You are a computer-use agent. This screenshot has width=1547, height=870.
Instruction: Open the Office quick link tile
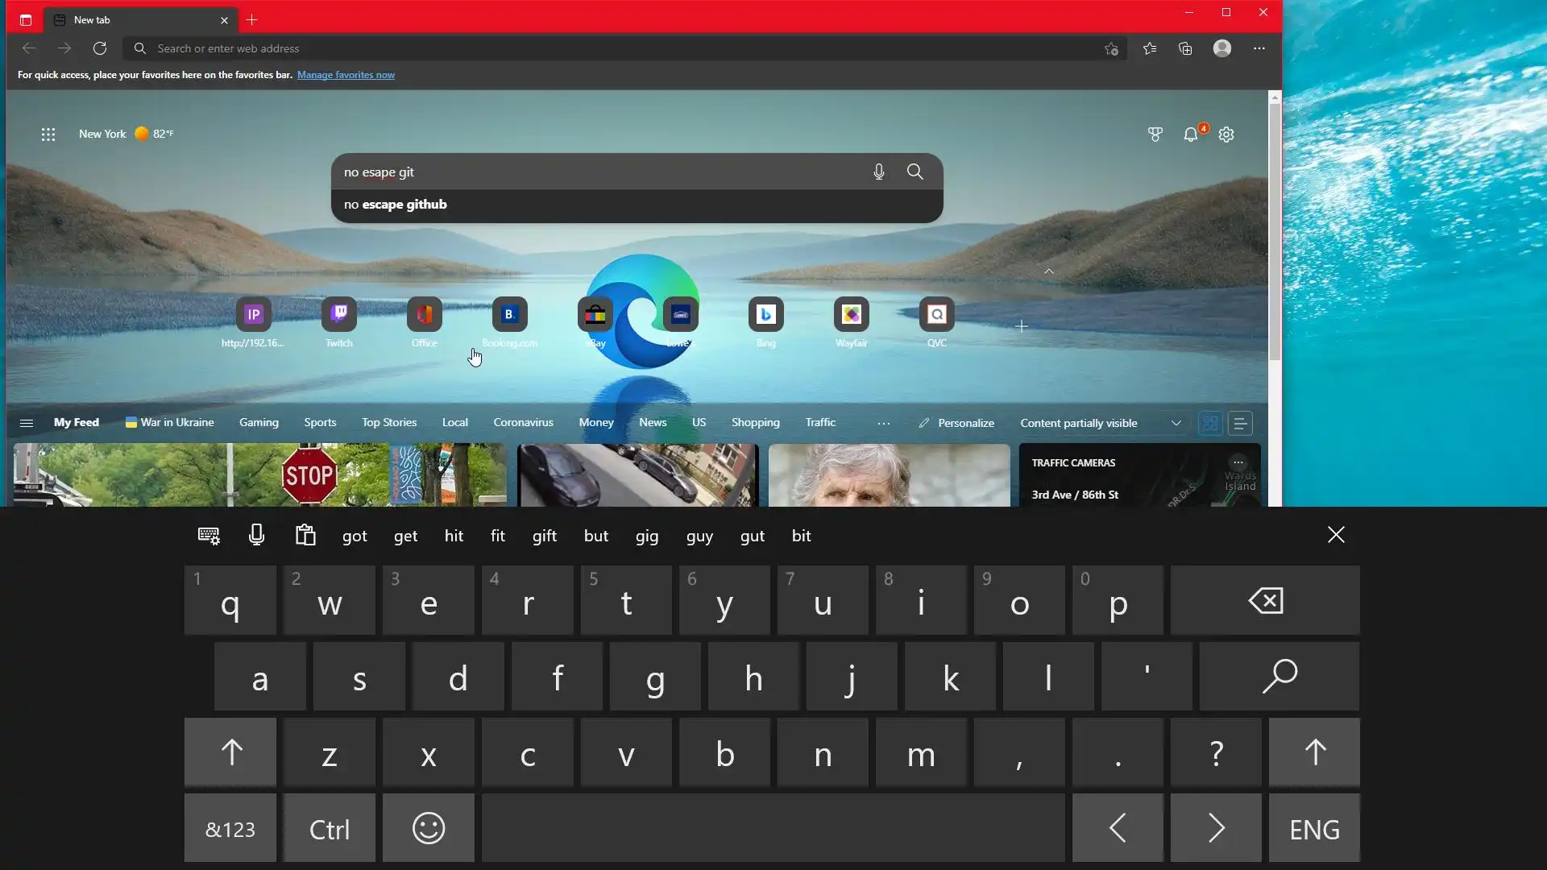[424, 314]
